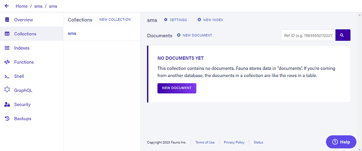Select the sms collection in list
This screenshot has width=362, height=151.
pyautogui.click(x=102, y=33)
